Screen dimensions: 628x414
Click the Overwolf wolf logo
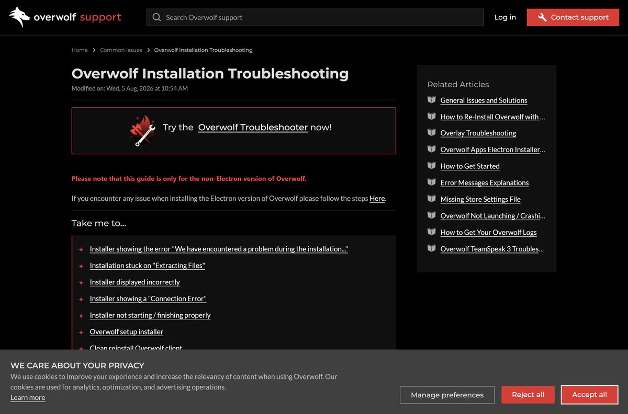point(20,17)
